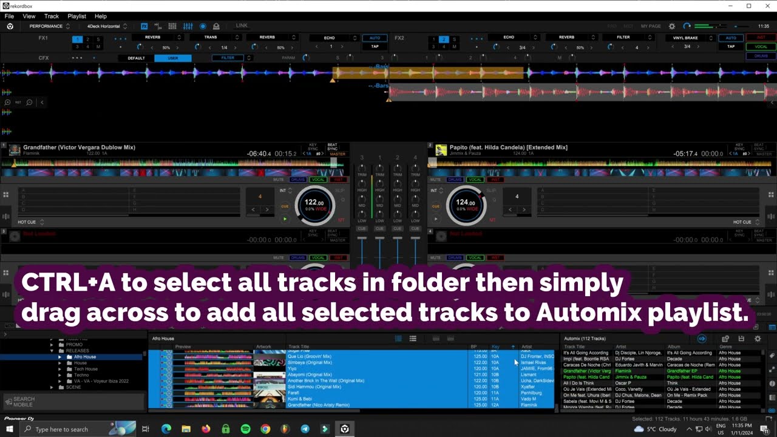This screenshot has width=777, height=437.
Task: Collapse the RELEASES folder in the tree
Action: tap(52, 351)
